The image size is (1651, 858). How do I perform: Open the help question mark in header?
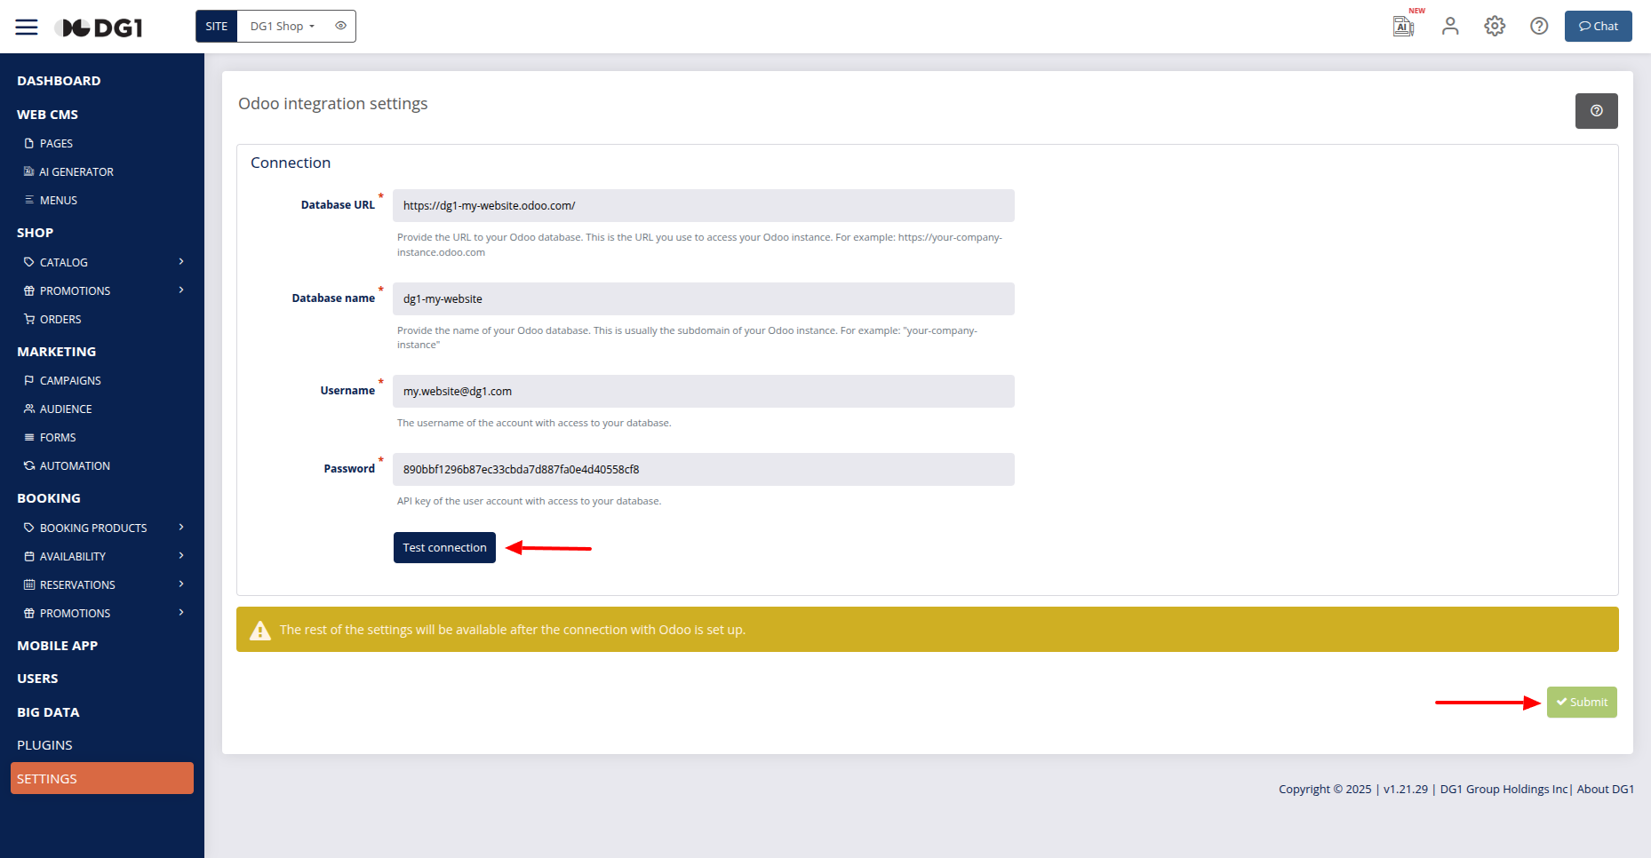tap(1539, 26)
